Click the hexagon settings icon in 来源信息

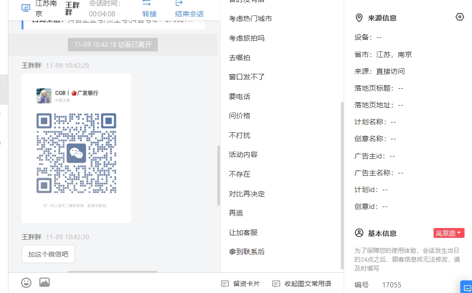460,17
